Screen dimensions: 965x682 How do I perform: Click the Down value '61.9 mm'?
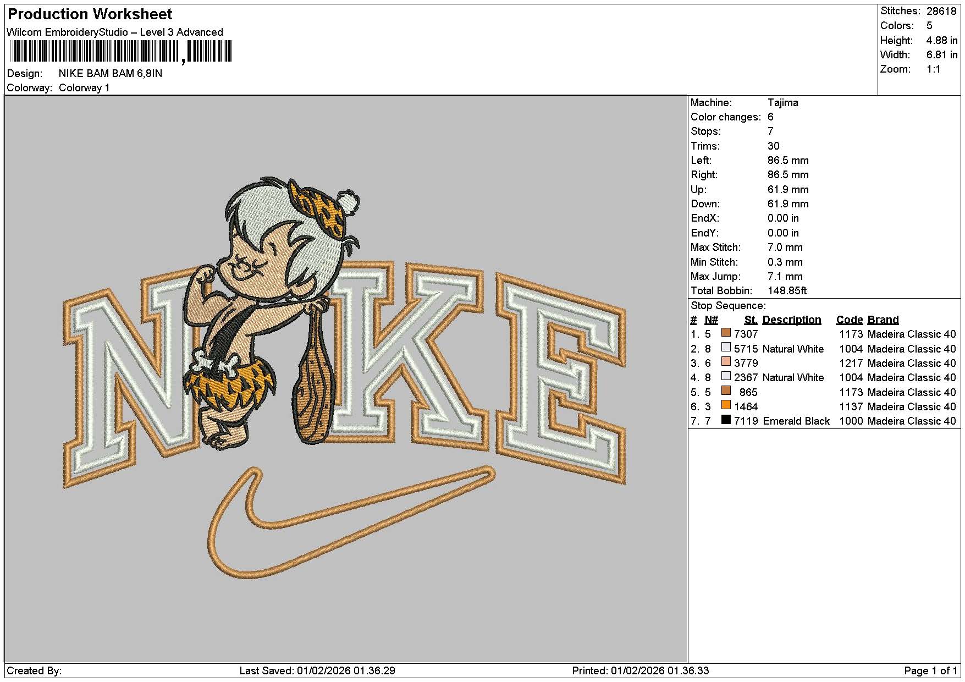[788, 204]
